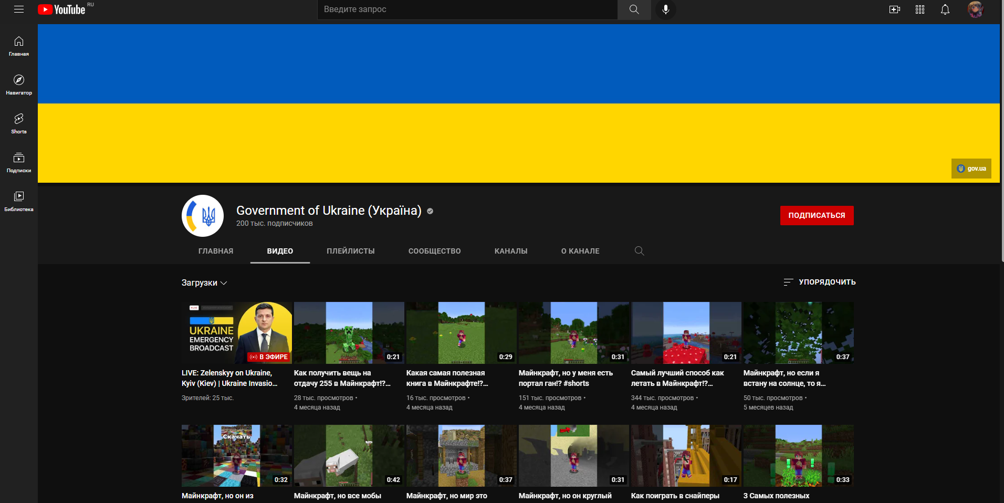Viewport: 1004px width, 503px height.
Task: Open the СООБЩЕСТВО tab
Action: 435,251
